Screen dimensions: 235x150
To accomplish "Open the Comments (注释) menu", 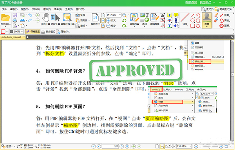I will [x=47, y=9].
